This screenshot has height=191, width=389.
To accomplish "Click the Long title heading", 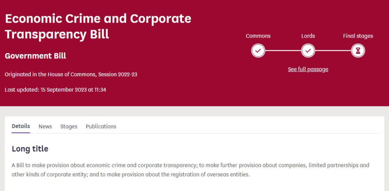I will click(x=30, y=149).
